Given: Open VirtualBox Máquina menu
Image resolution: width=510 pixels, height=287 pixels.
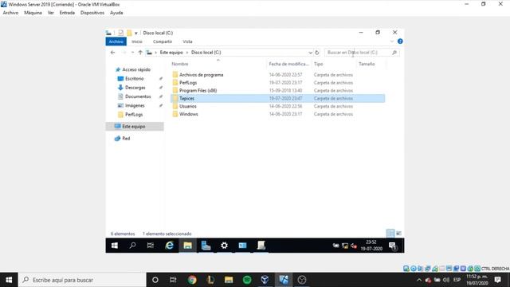Looking at the screenshot, I should 33,13.
